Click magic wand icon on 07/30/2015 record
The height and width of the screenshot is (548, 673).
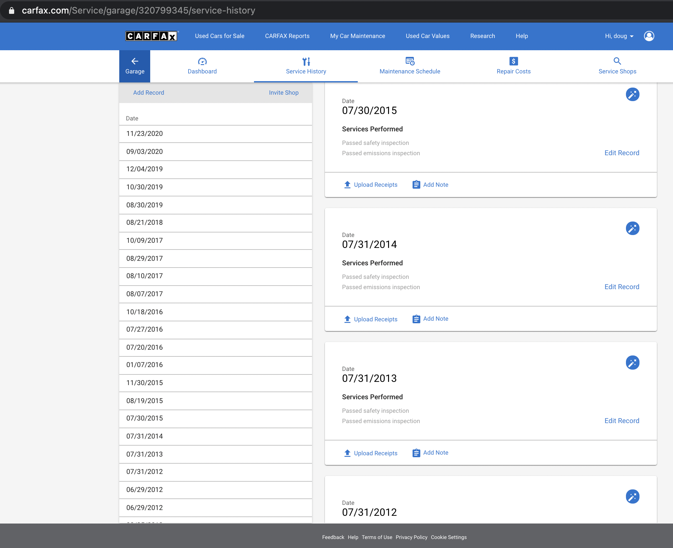click(x=632, y=94)
